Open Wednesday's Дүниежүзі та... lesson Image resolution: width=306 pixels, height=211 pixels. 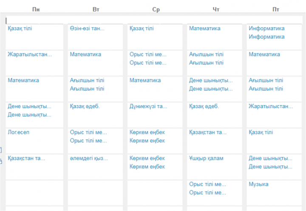click(x=148, y=106)
